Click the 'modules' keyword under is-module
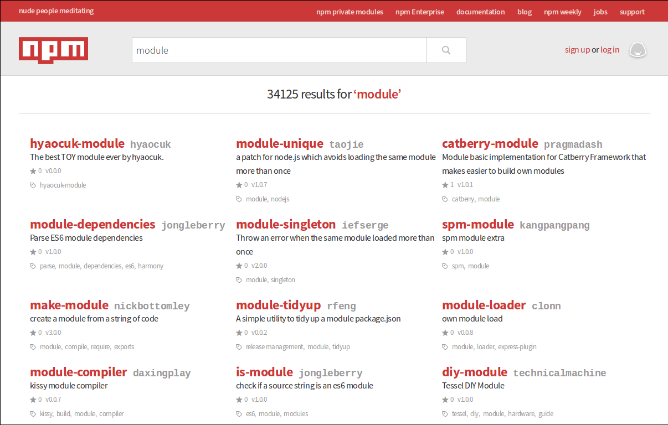This screenshot has height=425, width=668. click(x=296, y=414)
